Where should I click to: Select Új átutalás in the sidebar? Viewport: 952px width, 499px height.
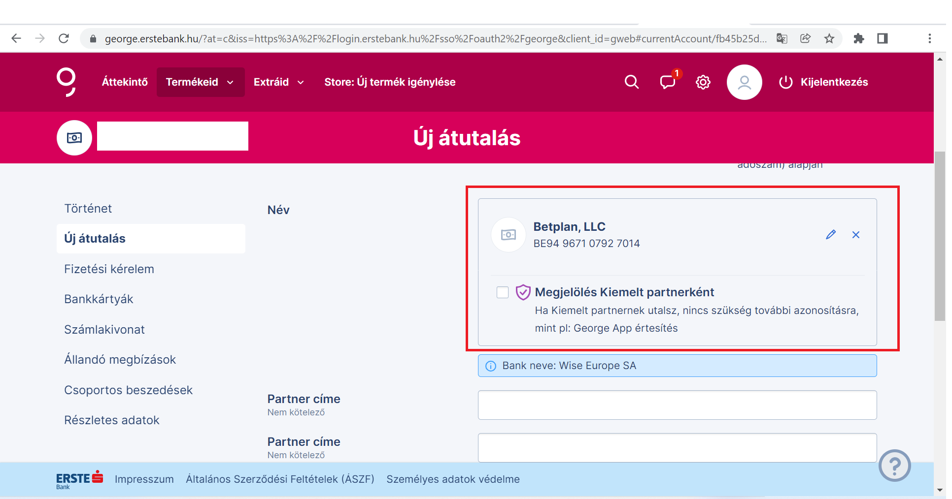[151, 239]
